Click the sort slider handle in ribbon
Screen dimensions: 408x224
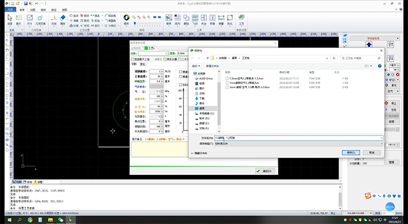[135, 23]
